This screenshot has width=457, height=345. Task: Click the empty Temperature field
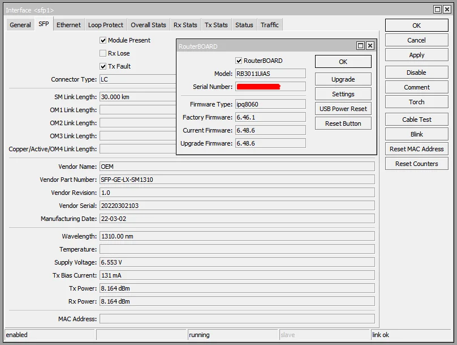point(237,249)
